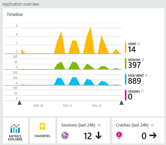
Task: Select the USERS count of 14
Action: [x=132, y=49]
